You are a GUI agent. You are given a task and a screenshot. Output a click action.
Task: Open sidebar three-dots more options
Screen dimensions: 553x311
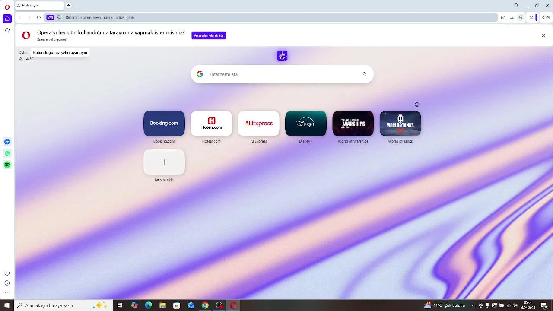click(x=7, y=292)
